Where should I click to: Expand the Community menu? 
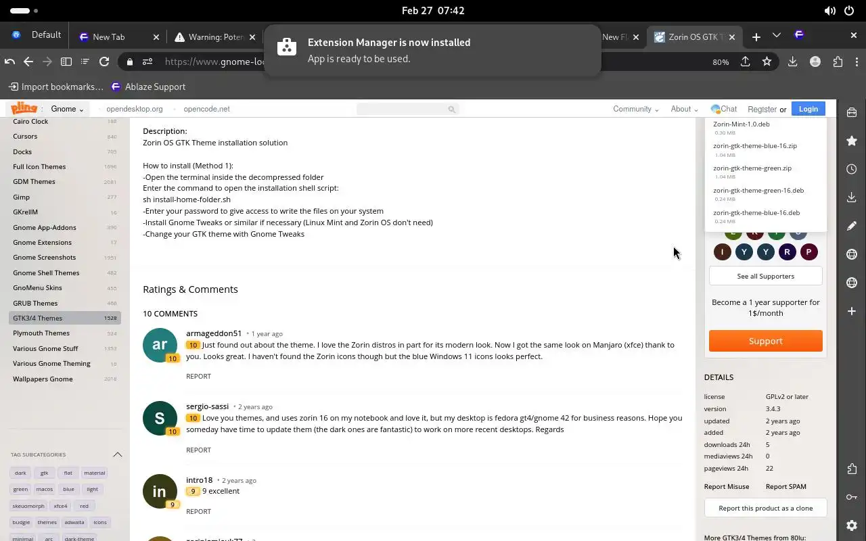pos(635,109)
